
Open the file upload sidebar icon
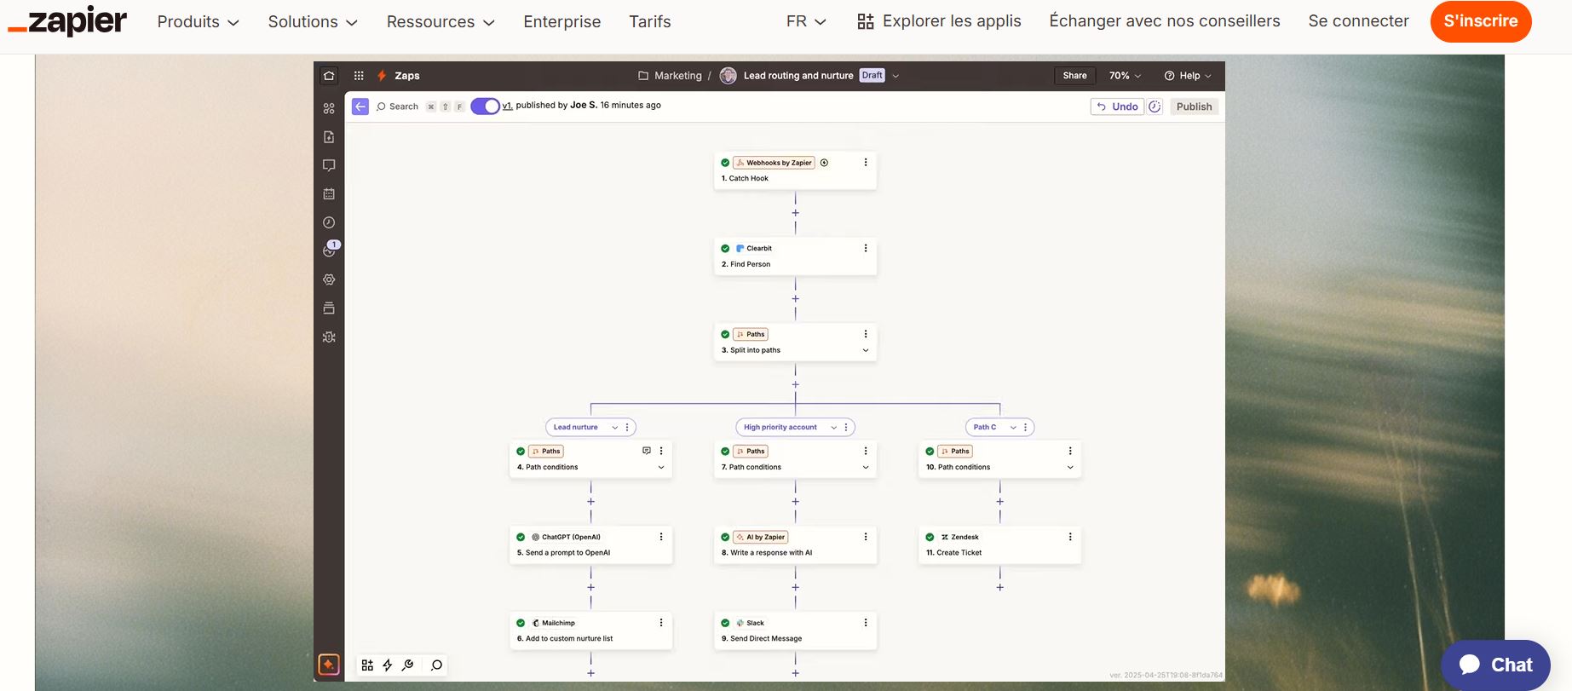(329, 137)
